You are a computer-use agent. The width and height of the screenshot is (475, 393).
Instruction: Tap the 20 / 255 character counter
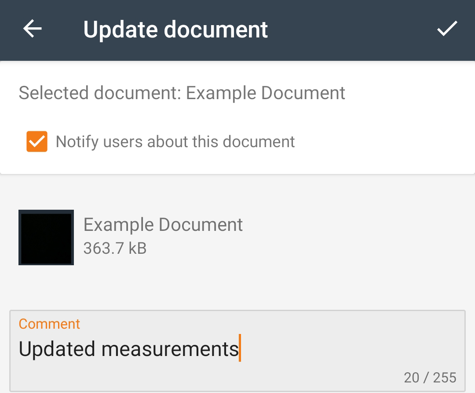(430, 378)
